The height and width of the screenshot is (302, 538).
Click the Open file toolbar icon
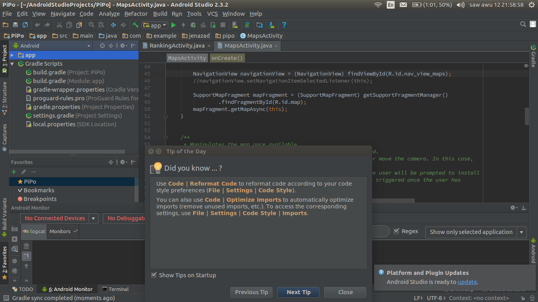tap(6, 25)
